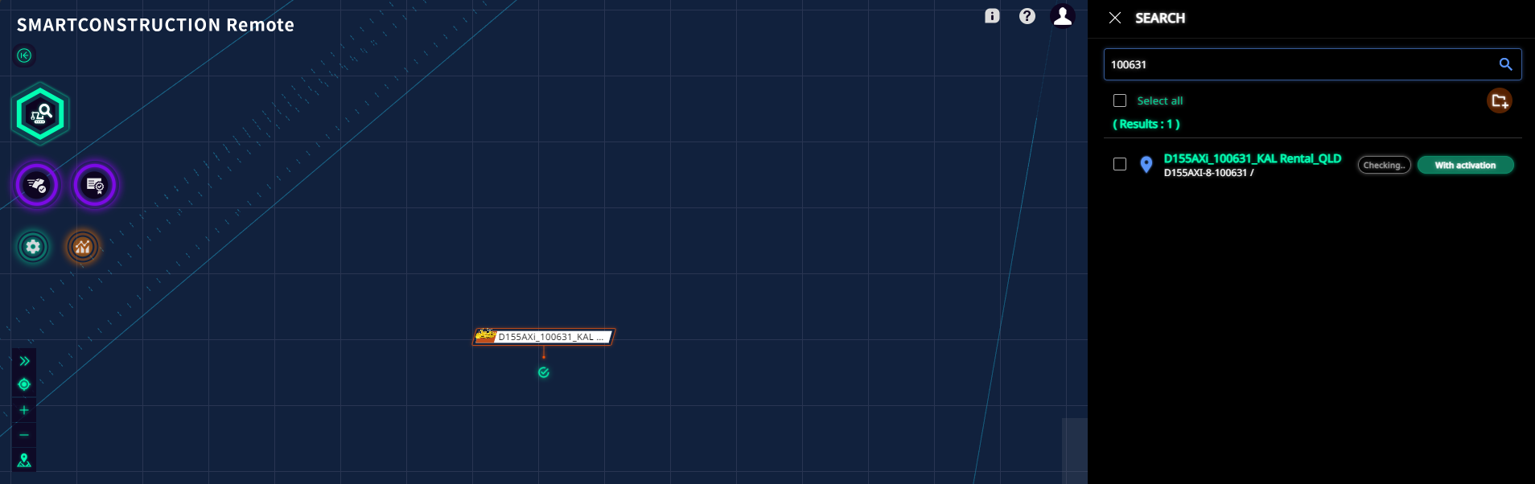The image size is (1535, 484).
Task: Click the Select all label
Action: tap(1160, 100)
